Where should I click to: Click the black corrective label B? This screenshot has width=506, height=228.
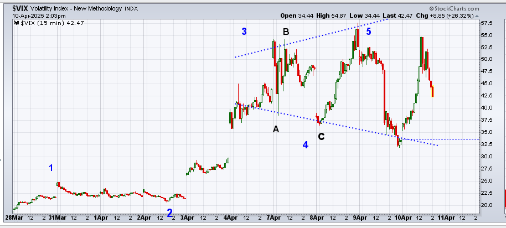pos(286,32)
